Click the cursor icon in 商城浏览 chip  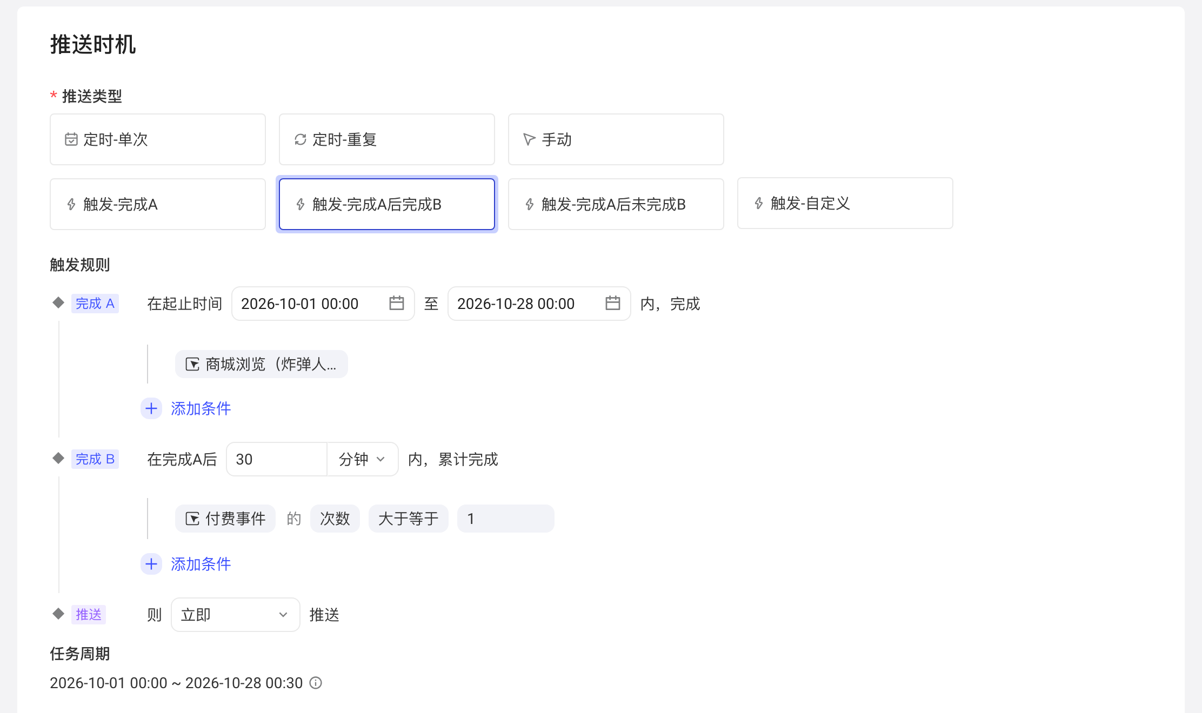click(192, 364)
